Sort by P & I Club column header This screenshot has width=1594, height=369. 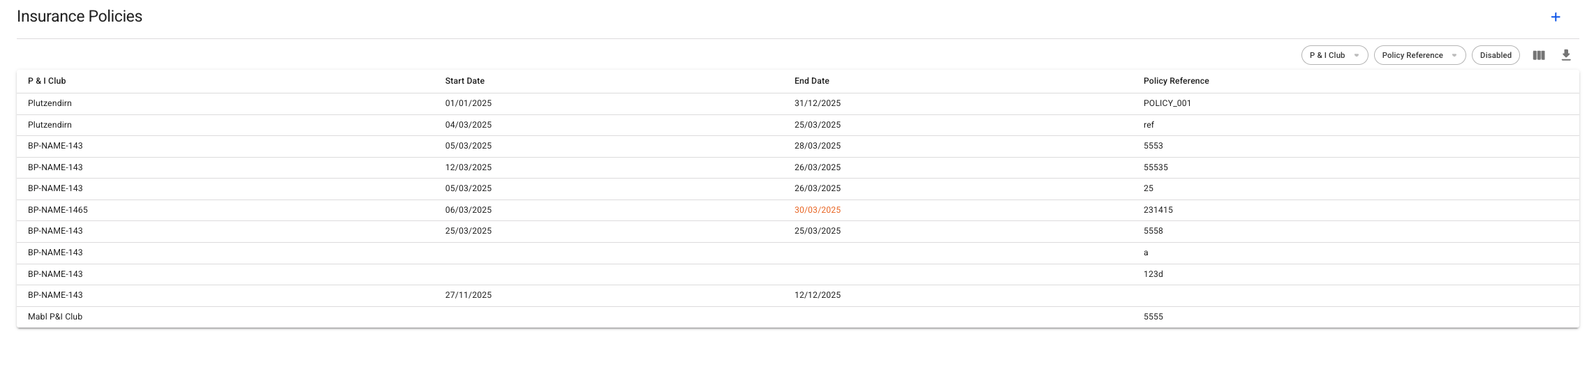pos(47,81)
